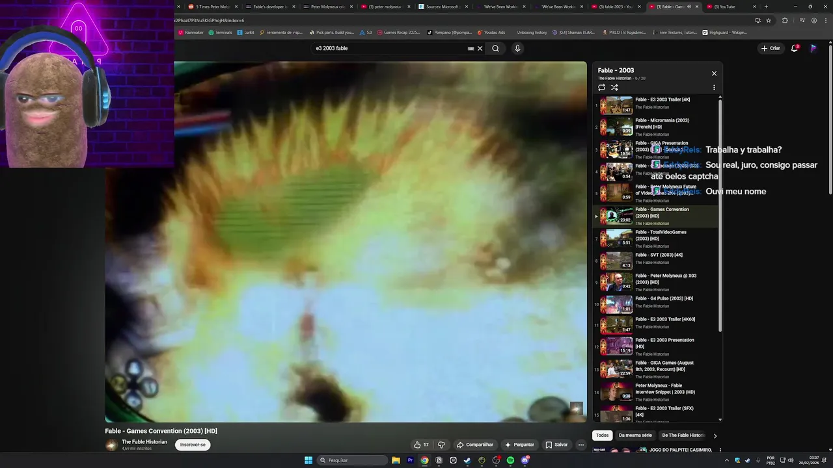This screenshot has width=833, height=468.
Task: Open File Explorer from the taskbar
Action: (396, 460)
